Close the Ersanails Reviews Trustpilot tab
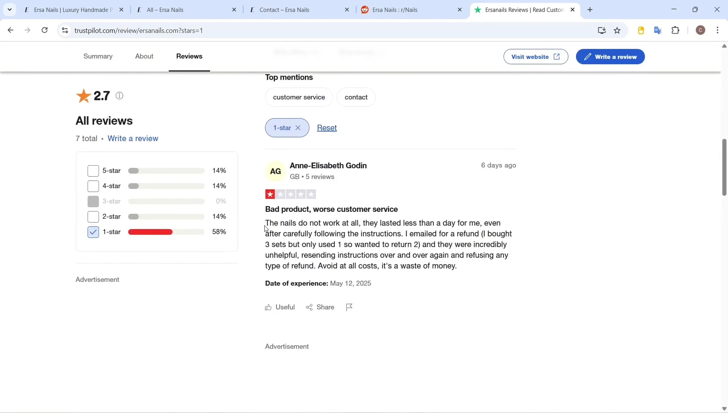 (573, 10)
